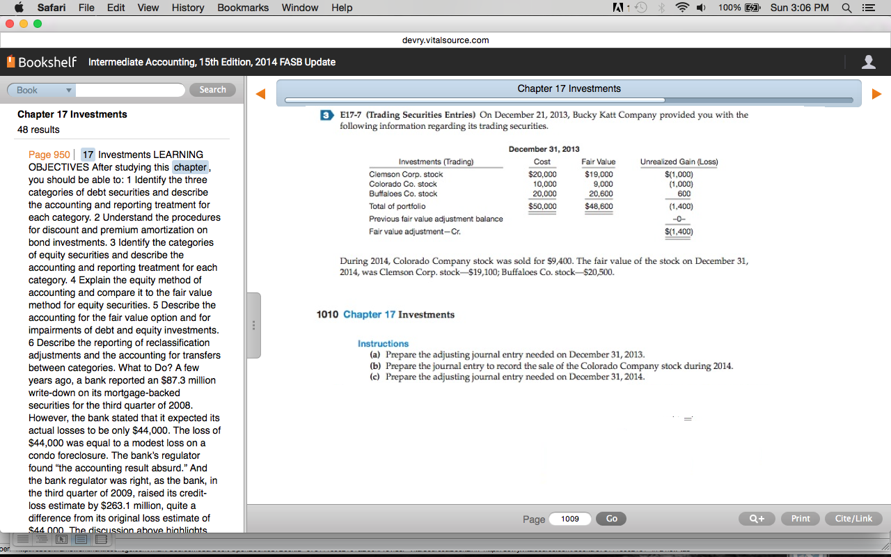Click the clock showing Sun 3:06 PM
The image size is (891, 557).
(x=800, y=8)
